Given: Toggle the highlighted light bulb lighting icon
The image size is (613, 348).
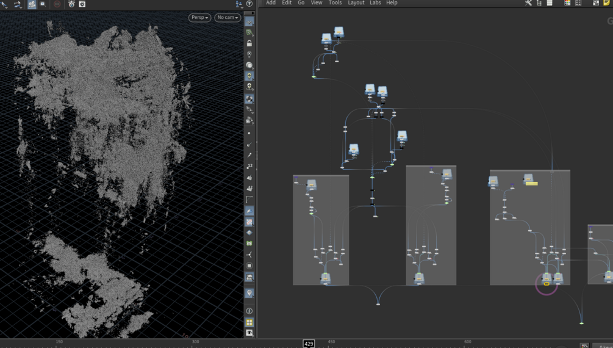Looking at the screenshot, I should coord(249,76).
